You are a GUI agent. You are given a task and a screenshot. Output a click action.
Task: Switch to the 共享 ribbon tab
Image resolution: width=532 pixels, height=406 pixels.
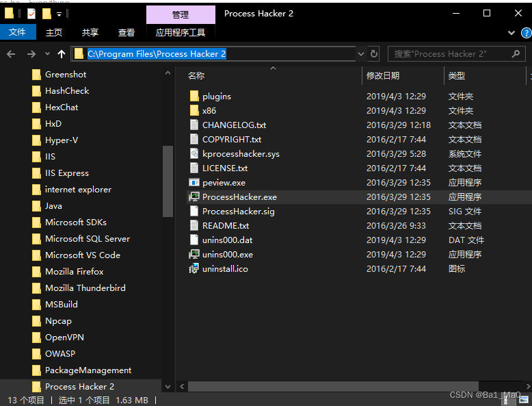[90, 33]
